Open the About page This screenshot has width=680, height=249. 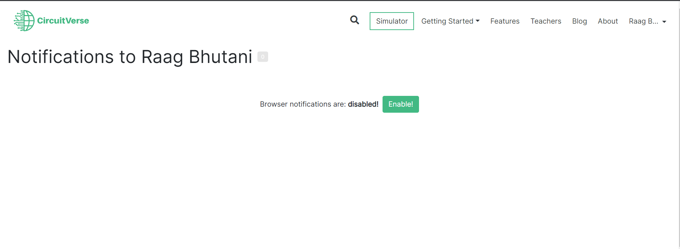pyautogui.click(x=607, y=21)
